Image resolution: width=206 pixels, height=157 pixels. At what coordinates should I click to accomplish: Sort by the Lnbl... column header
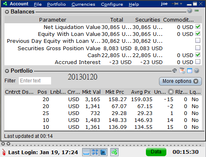(x=58, y=92)
